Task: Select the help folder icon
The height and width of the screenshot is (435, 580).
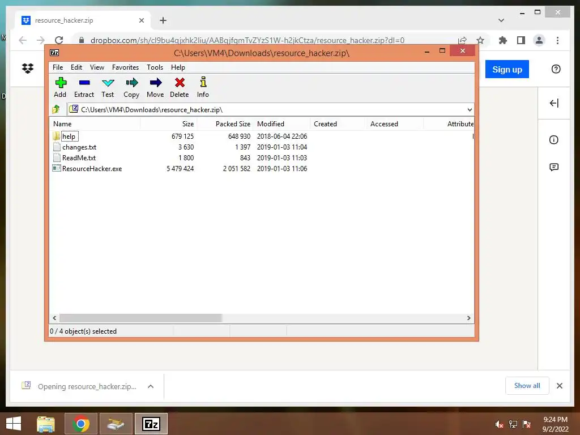Action: point(56,136)
